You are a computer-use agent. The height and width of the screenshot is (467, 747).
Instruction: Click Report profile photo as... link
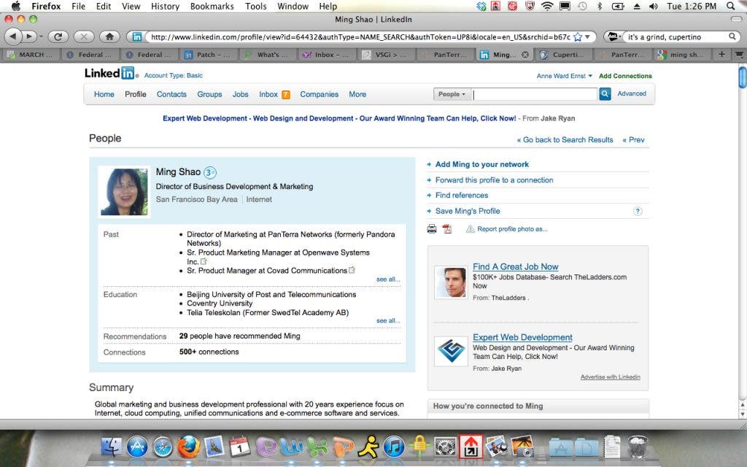[512, 229]
